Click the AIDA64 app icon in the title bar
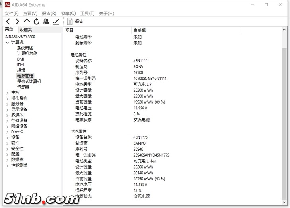290x208 pixels. coord(7,5)
